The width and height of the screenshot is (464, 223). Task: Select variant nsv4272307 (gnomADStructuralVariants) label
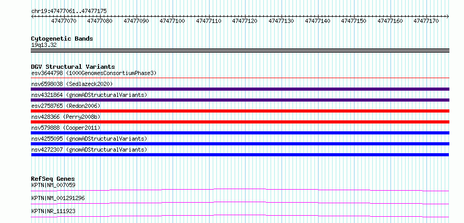89,150
